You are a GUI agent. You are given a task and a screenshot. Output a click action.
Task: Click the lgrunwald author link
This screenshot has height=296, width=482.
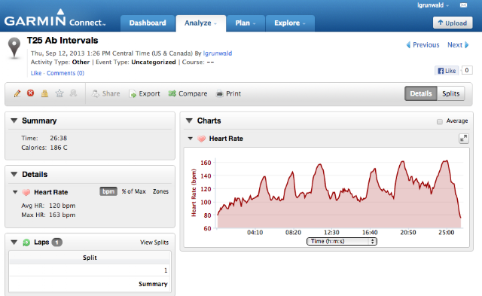click(x=218, y=53)
